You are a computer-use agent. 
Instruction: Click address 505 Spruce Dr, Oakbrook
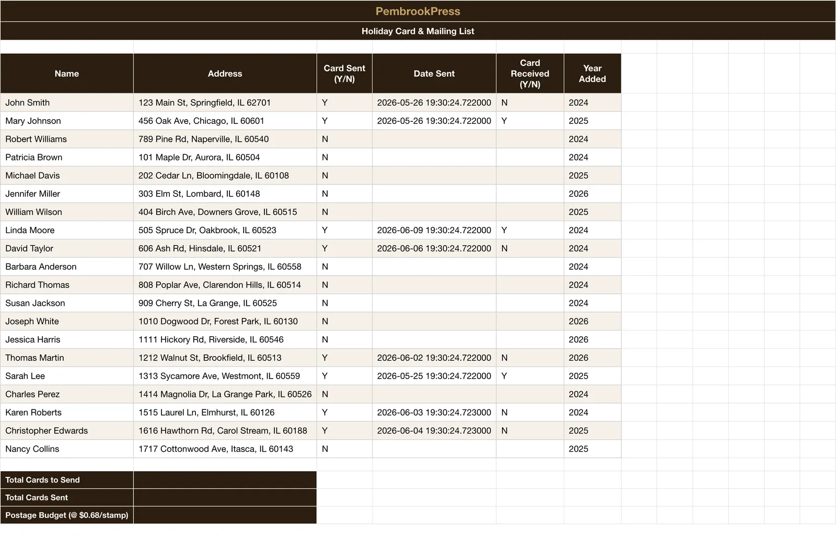(x=225, y=230)
